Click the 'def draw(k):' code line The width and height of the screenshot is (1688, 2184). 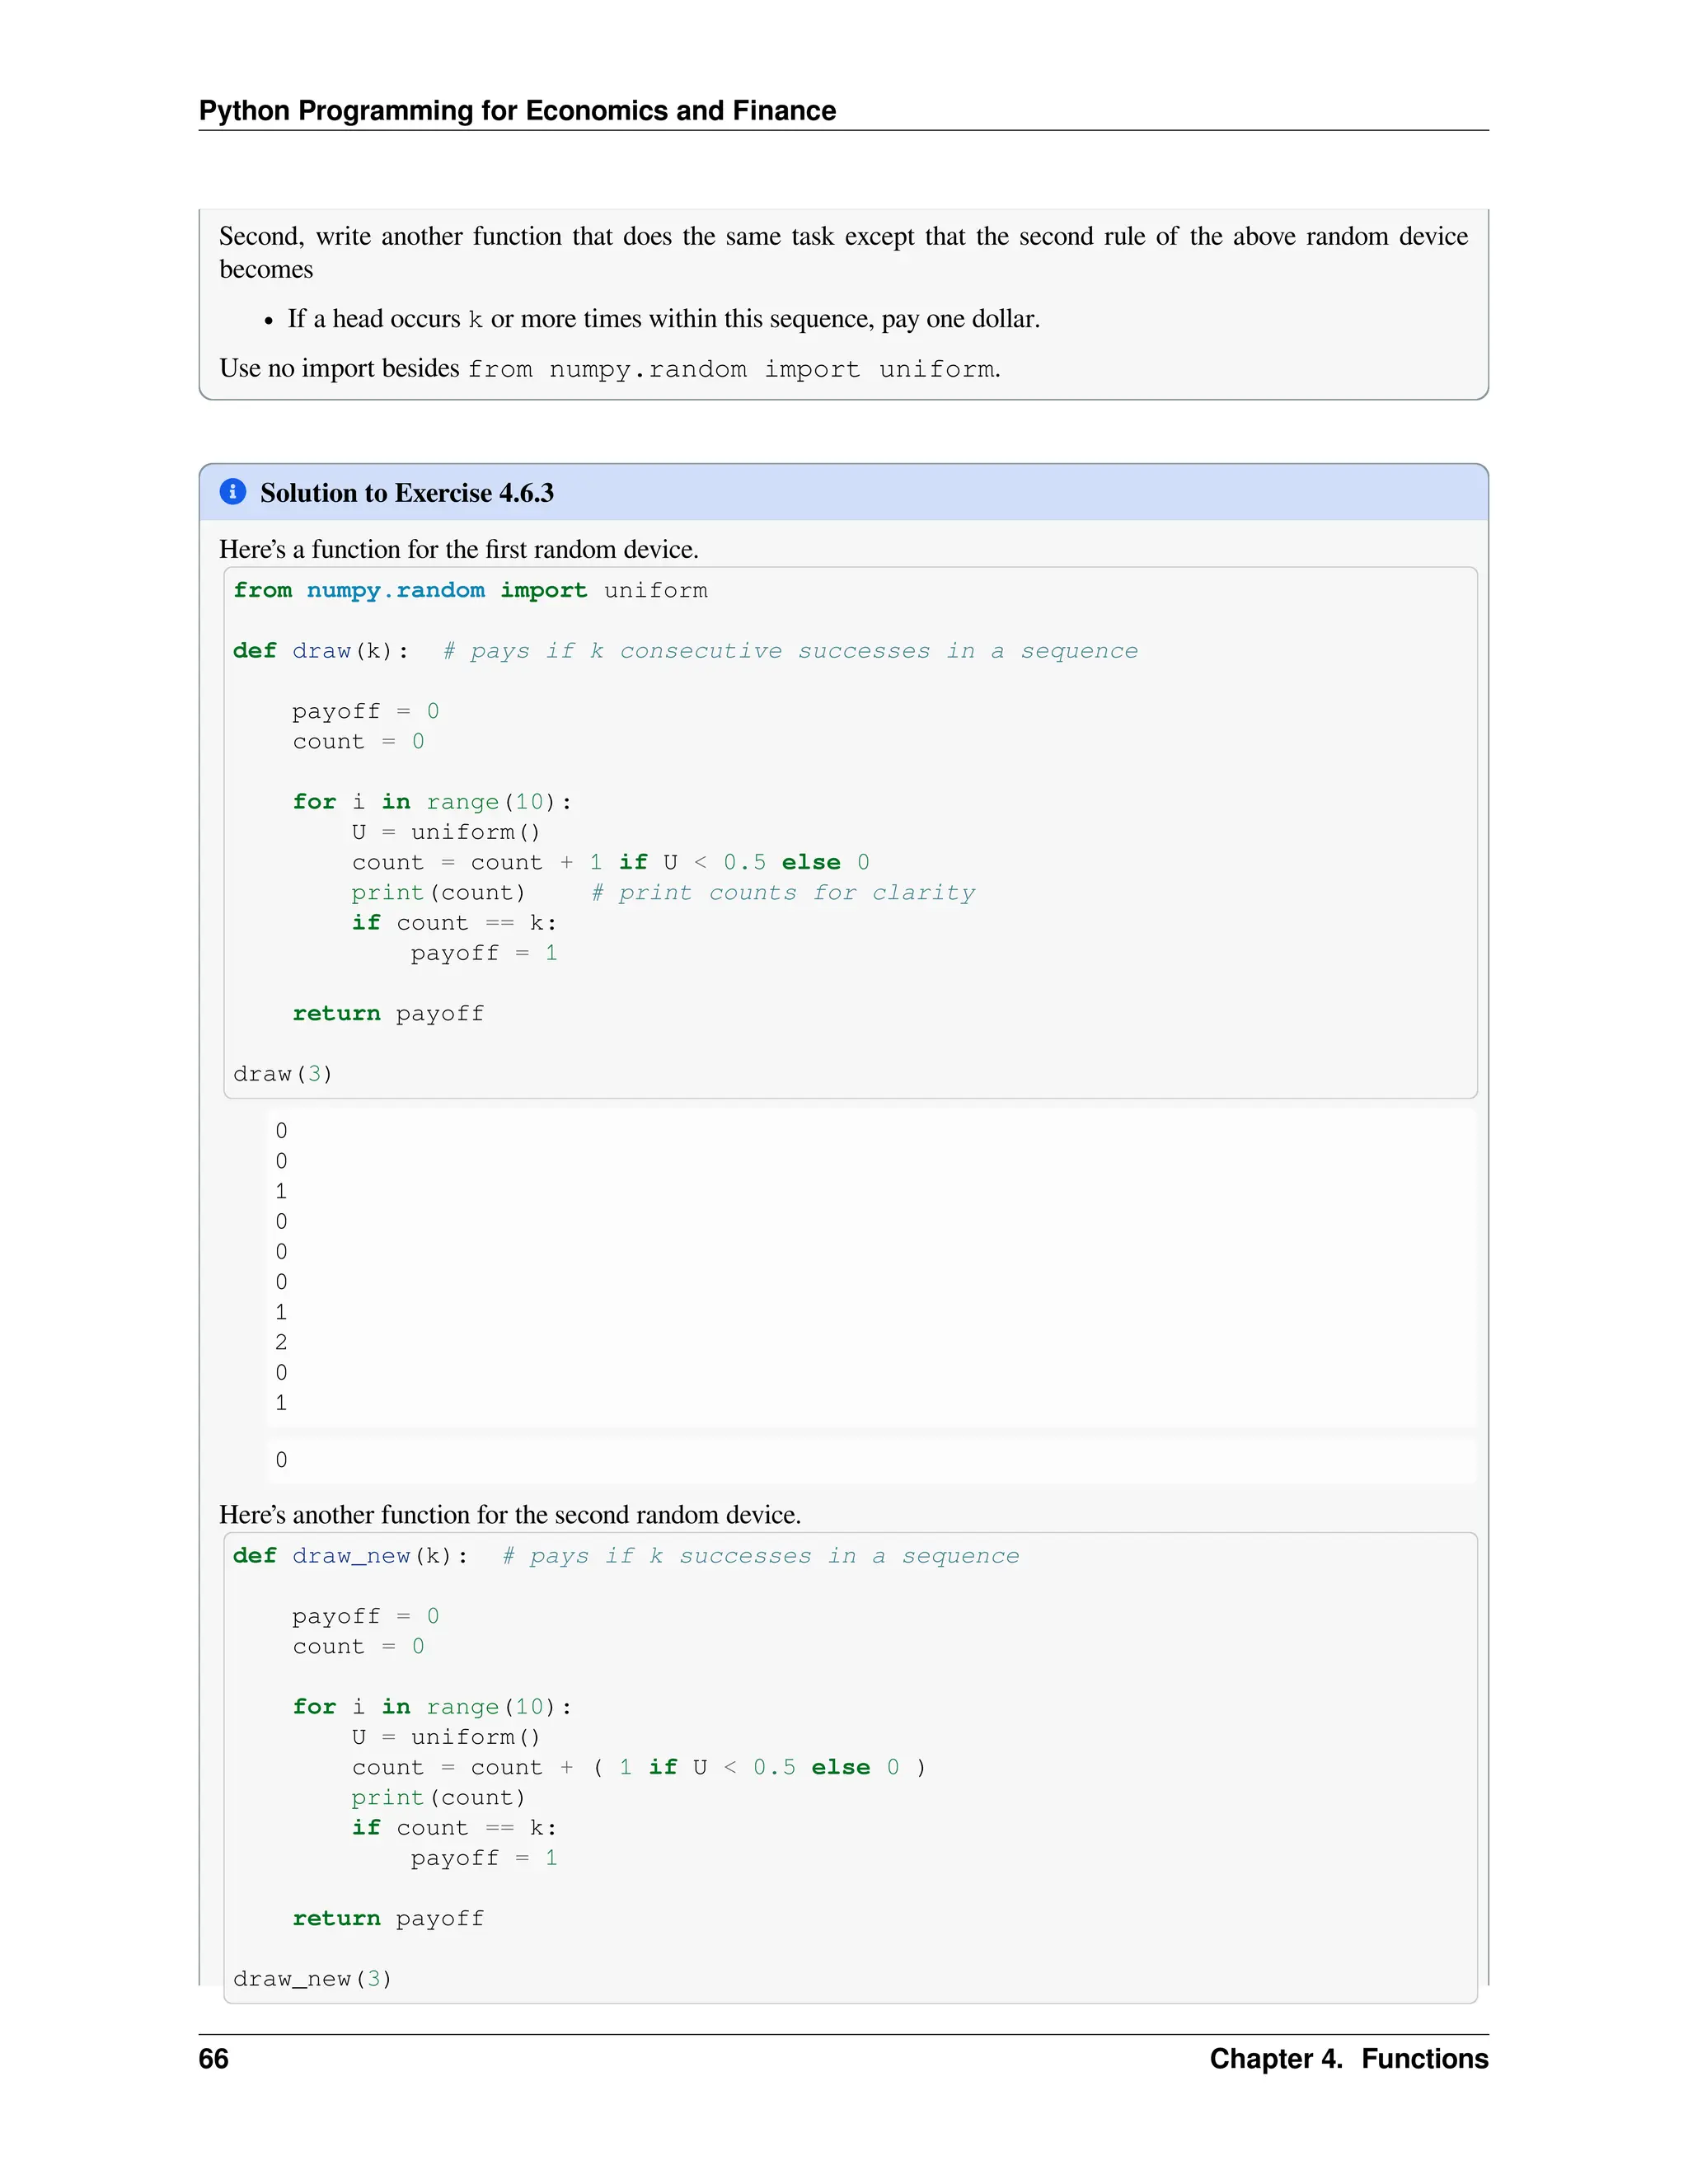point(321,651)
